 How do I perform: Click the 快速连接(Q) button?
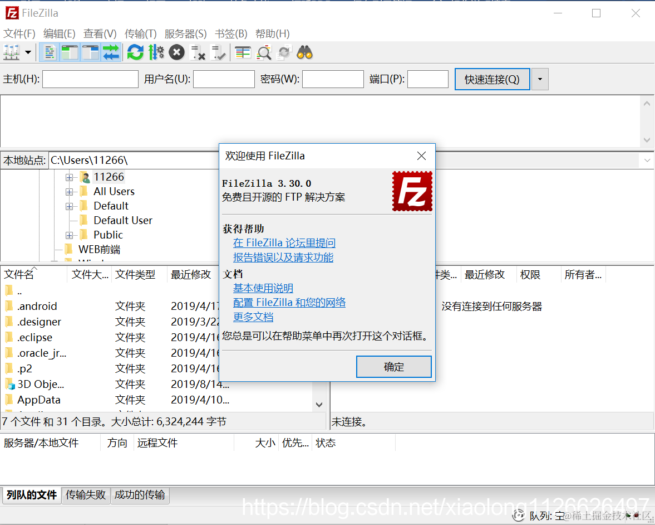click(x=492, y=79)
